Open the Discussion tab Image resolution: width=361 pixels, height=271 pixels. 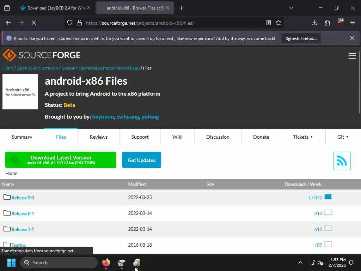tap(218, 137)
